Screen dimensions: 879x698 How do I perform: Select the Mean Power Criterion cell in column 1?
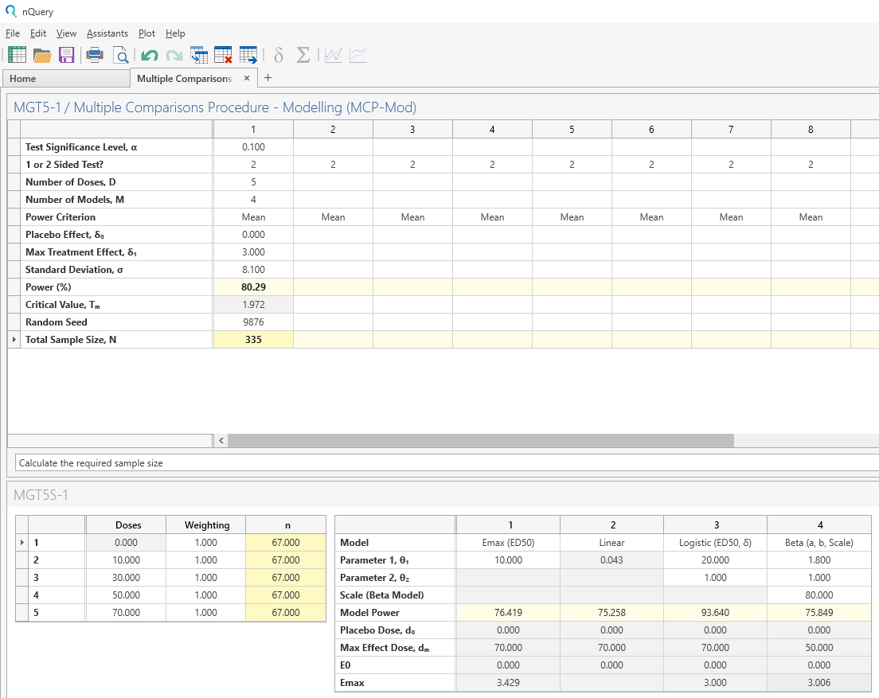(253, 216)
